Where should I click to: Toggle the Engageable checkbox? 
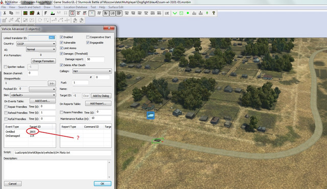point(88,42)
